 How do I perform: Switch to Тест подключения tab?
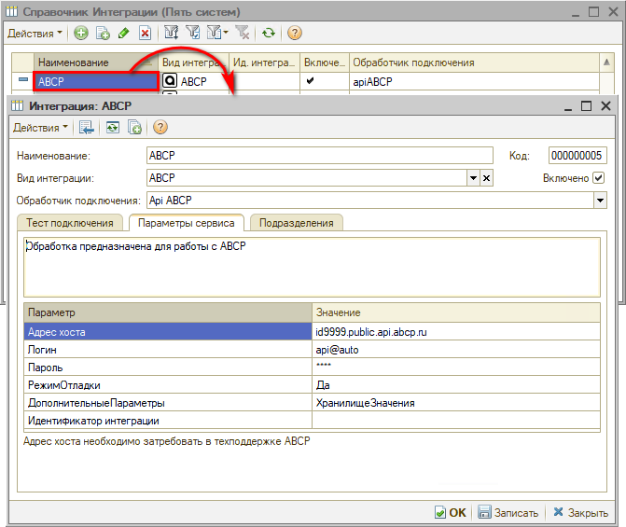70,223
